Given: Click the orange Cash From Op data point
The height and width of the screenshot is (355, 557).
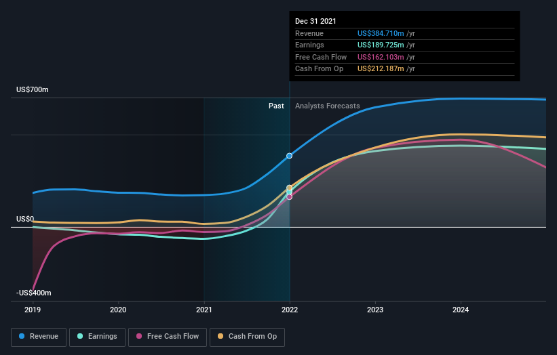Looking at the screenshot, I should 290,188.
